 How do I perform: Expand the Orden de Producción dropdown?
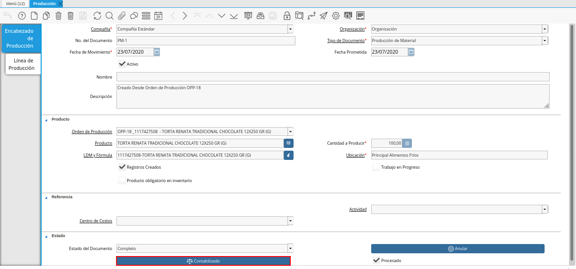click(290, 132)
